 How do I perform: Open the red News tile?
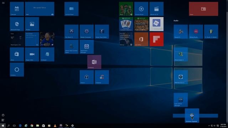203,9
